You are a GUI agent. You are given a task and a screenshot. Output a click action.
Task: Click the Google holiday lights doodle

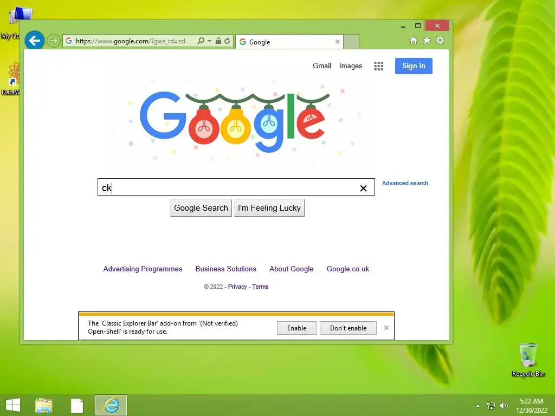click(235, 121)
